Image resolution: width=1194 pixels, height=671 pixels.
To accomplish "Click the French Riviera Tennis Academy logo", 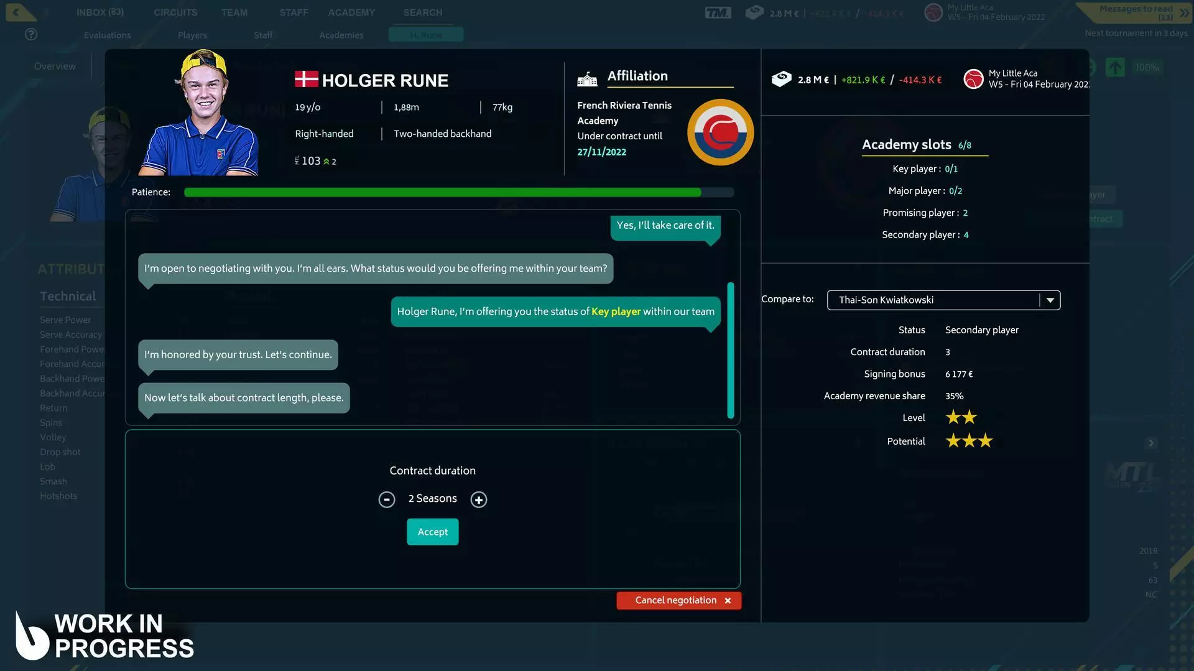I will (720, 132).
